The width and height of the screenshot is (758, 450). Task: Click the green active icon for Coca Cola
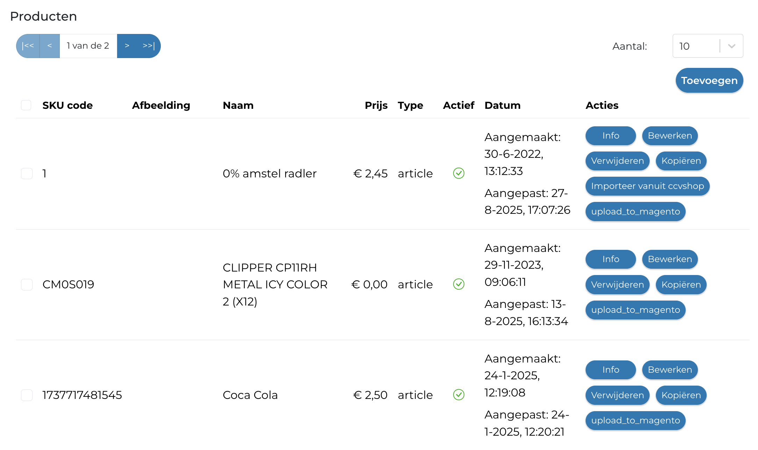pyautogui.click(x=458, y=395)
